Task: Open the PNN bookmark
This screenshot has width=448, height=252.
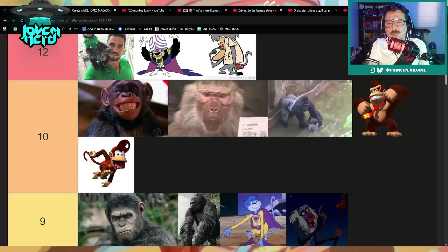Action: [x=73, y=29]
